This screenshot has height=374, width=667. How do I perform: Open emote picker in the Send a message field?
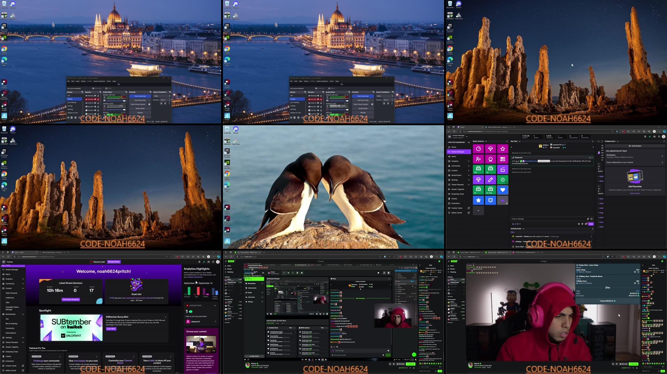pyautogui.click(x=591, y=219)
